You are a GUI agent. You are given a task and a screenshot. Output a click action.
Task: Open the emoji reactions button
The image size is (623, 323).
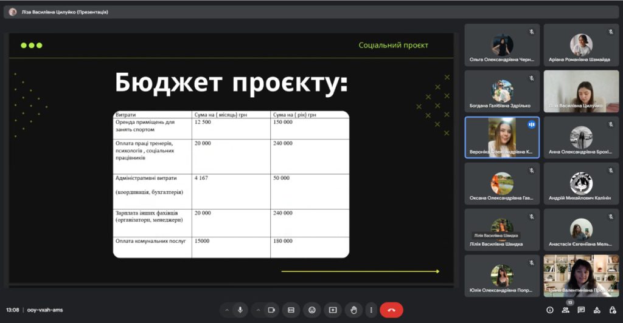[x=312, y=310]
